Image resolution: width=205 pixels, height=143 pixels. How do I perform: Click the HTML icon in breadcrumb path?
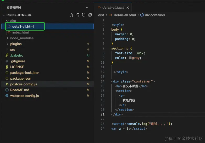click(111, 15)
